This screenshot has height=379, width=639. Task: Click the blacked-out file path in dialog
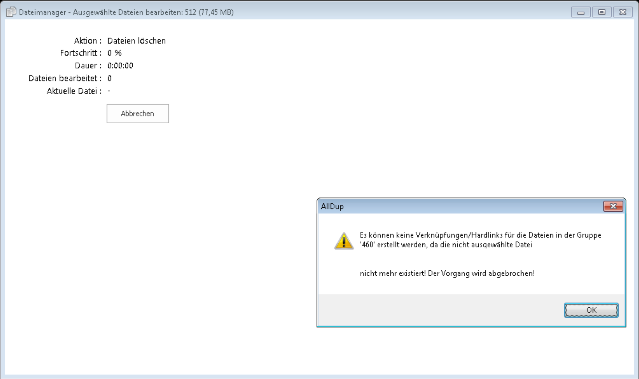tap(483, 259)
